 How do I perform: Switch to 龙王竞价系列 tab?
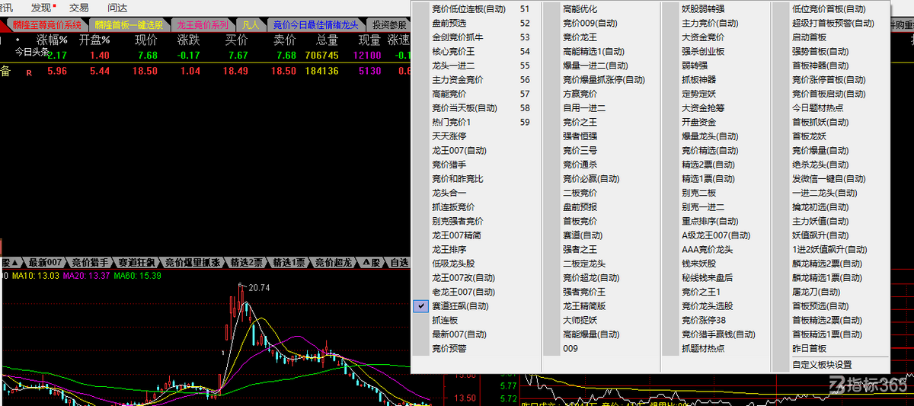(x=203, y=25)
